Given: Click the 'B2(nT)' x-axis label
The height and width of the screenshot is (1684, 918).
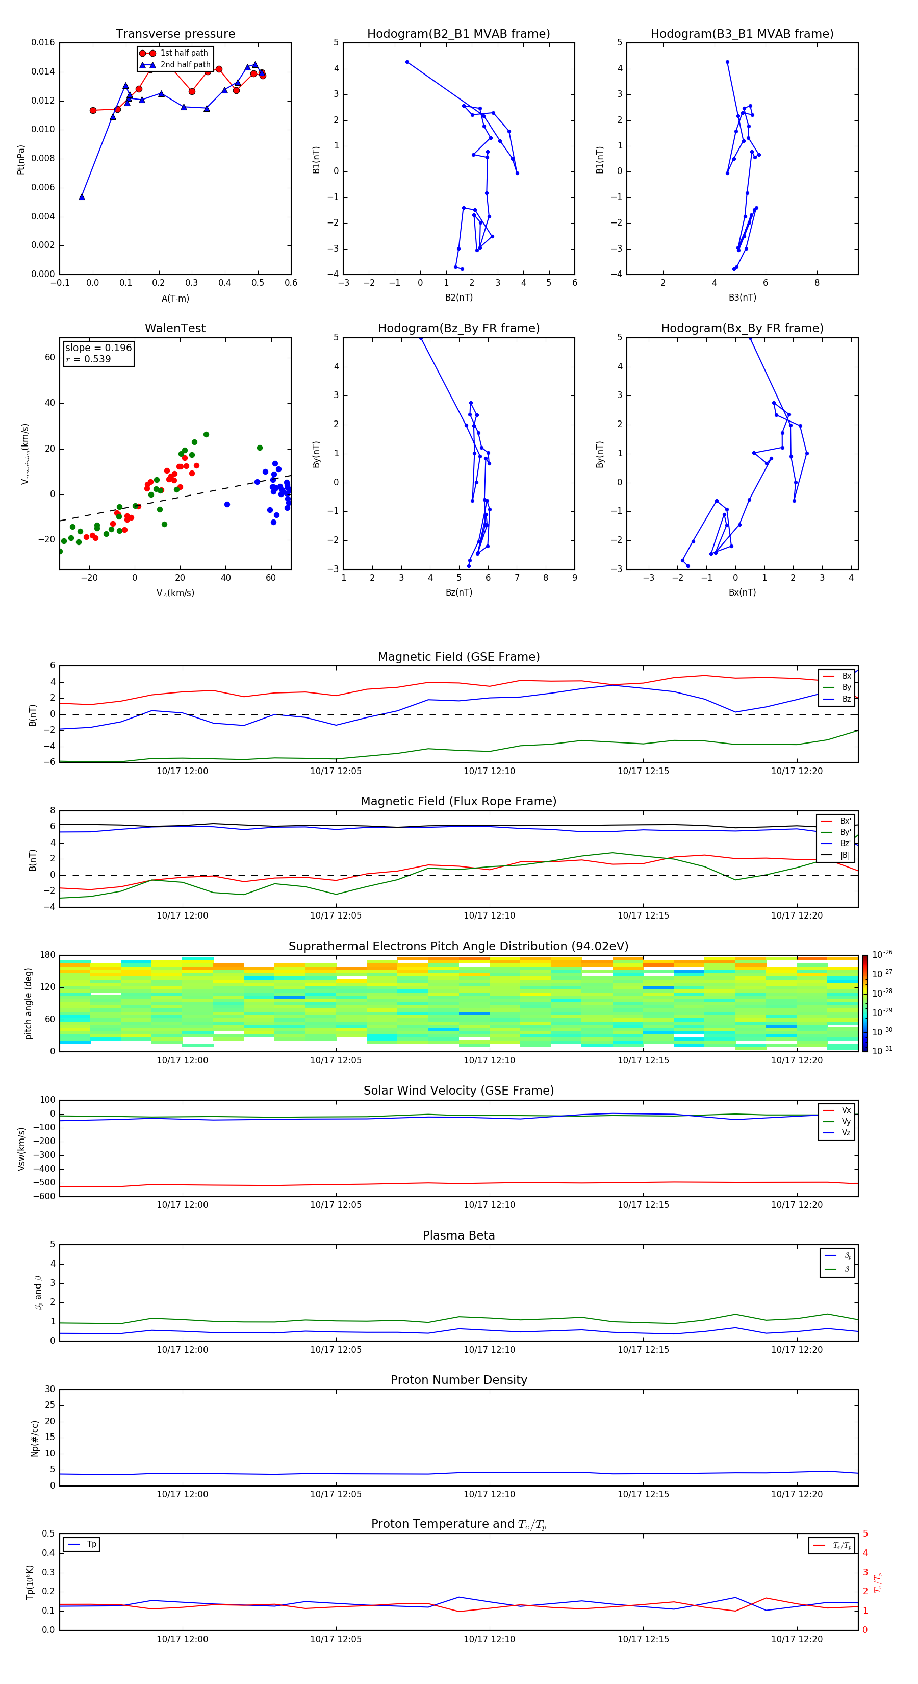Looking at the screenshot, I should [458, 298].
